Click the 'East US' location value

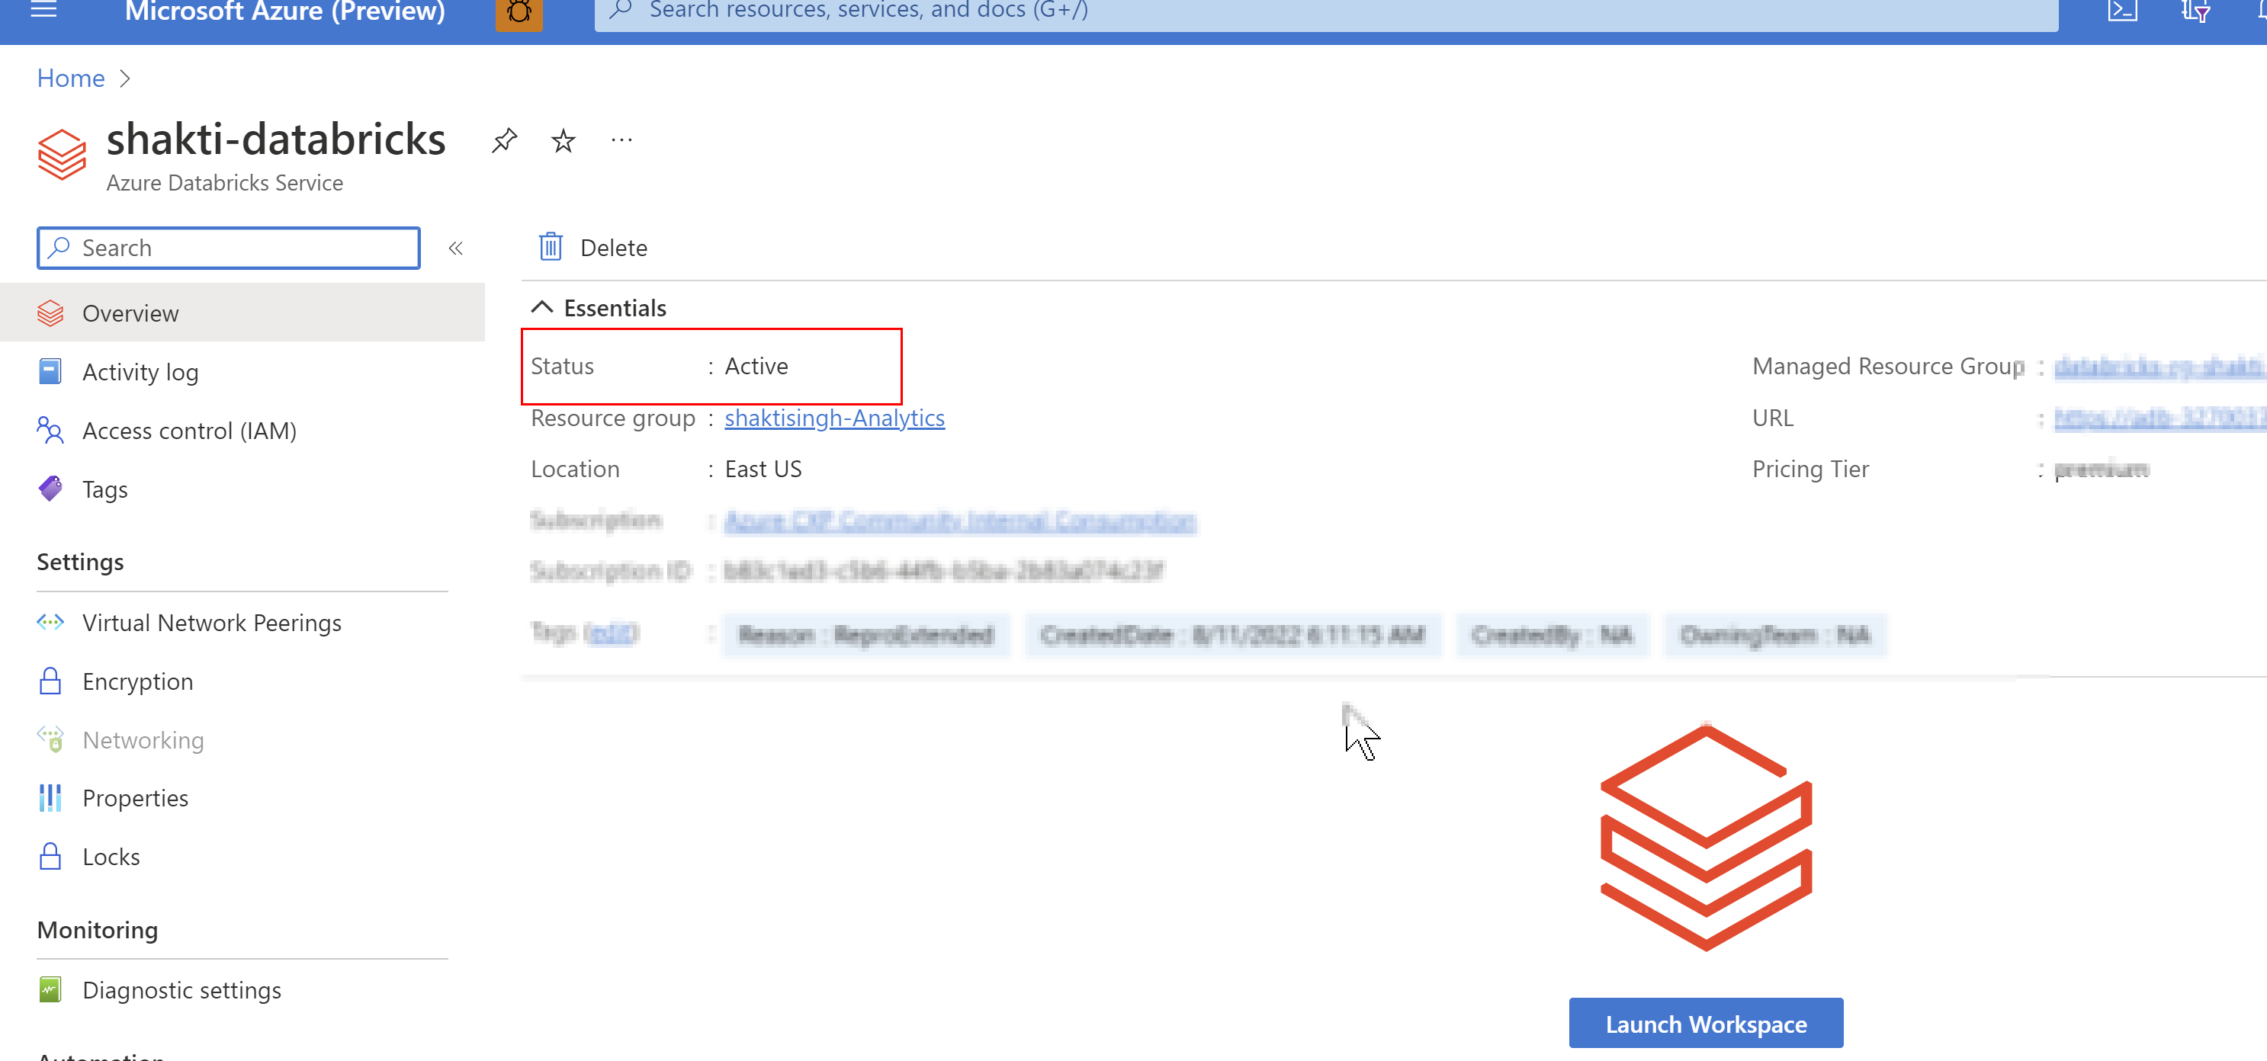coord(763,469)
